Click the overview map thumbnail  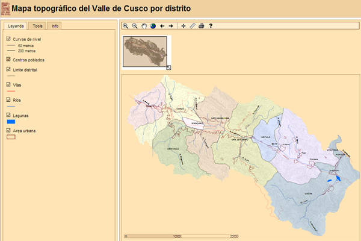144,51
